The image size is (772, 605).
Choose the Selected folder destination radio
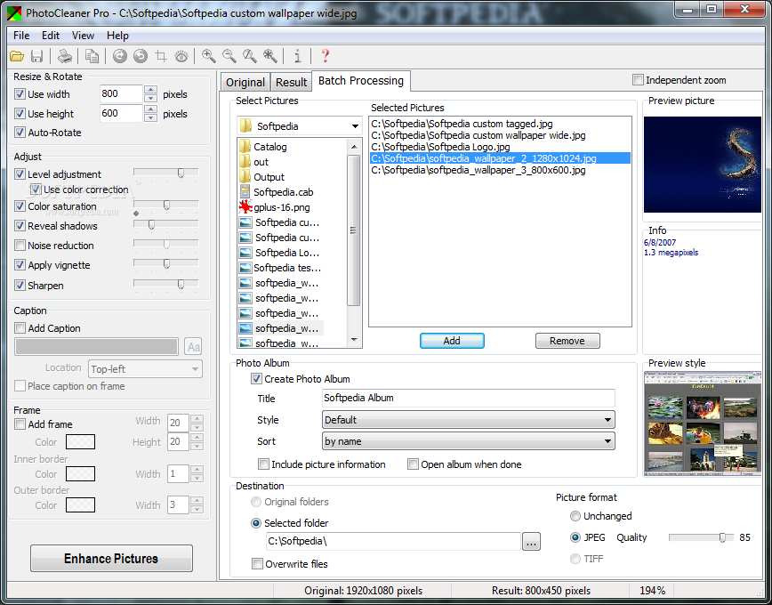pyautogui.click(x=256, y=523)
